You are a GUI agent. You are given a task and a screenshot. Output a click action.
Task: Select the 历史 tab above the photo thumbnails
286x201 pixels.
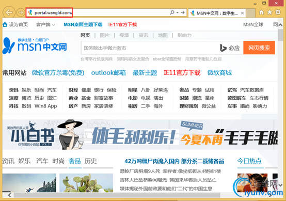[x=90, y=161]
